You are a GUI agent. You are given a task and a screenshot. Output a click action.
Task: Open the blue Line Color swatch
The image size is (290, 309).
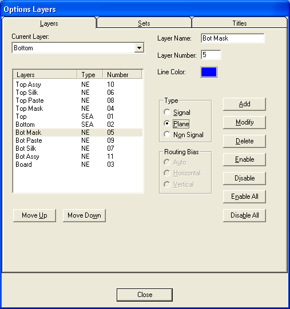tap(209, 72)
